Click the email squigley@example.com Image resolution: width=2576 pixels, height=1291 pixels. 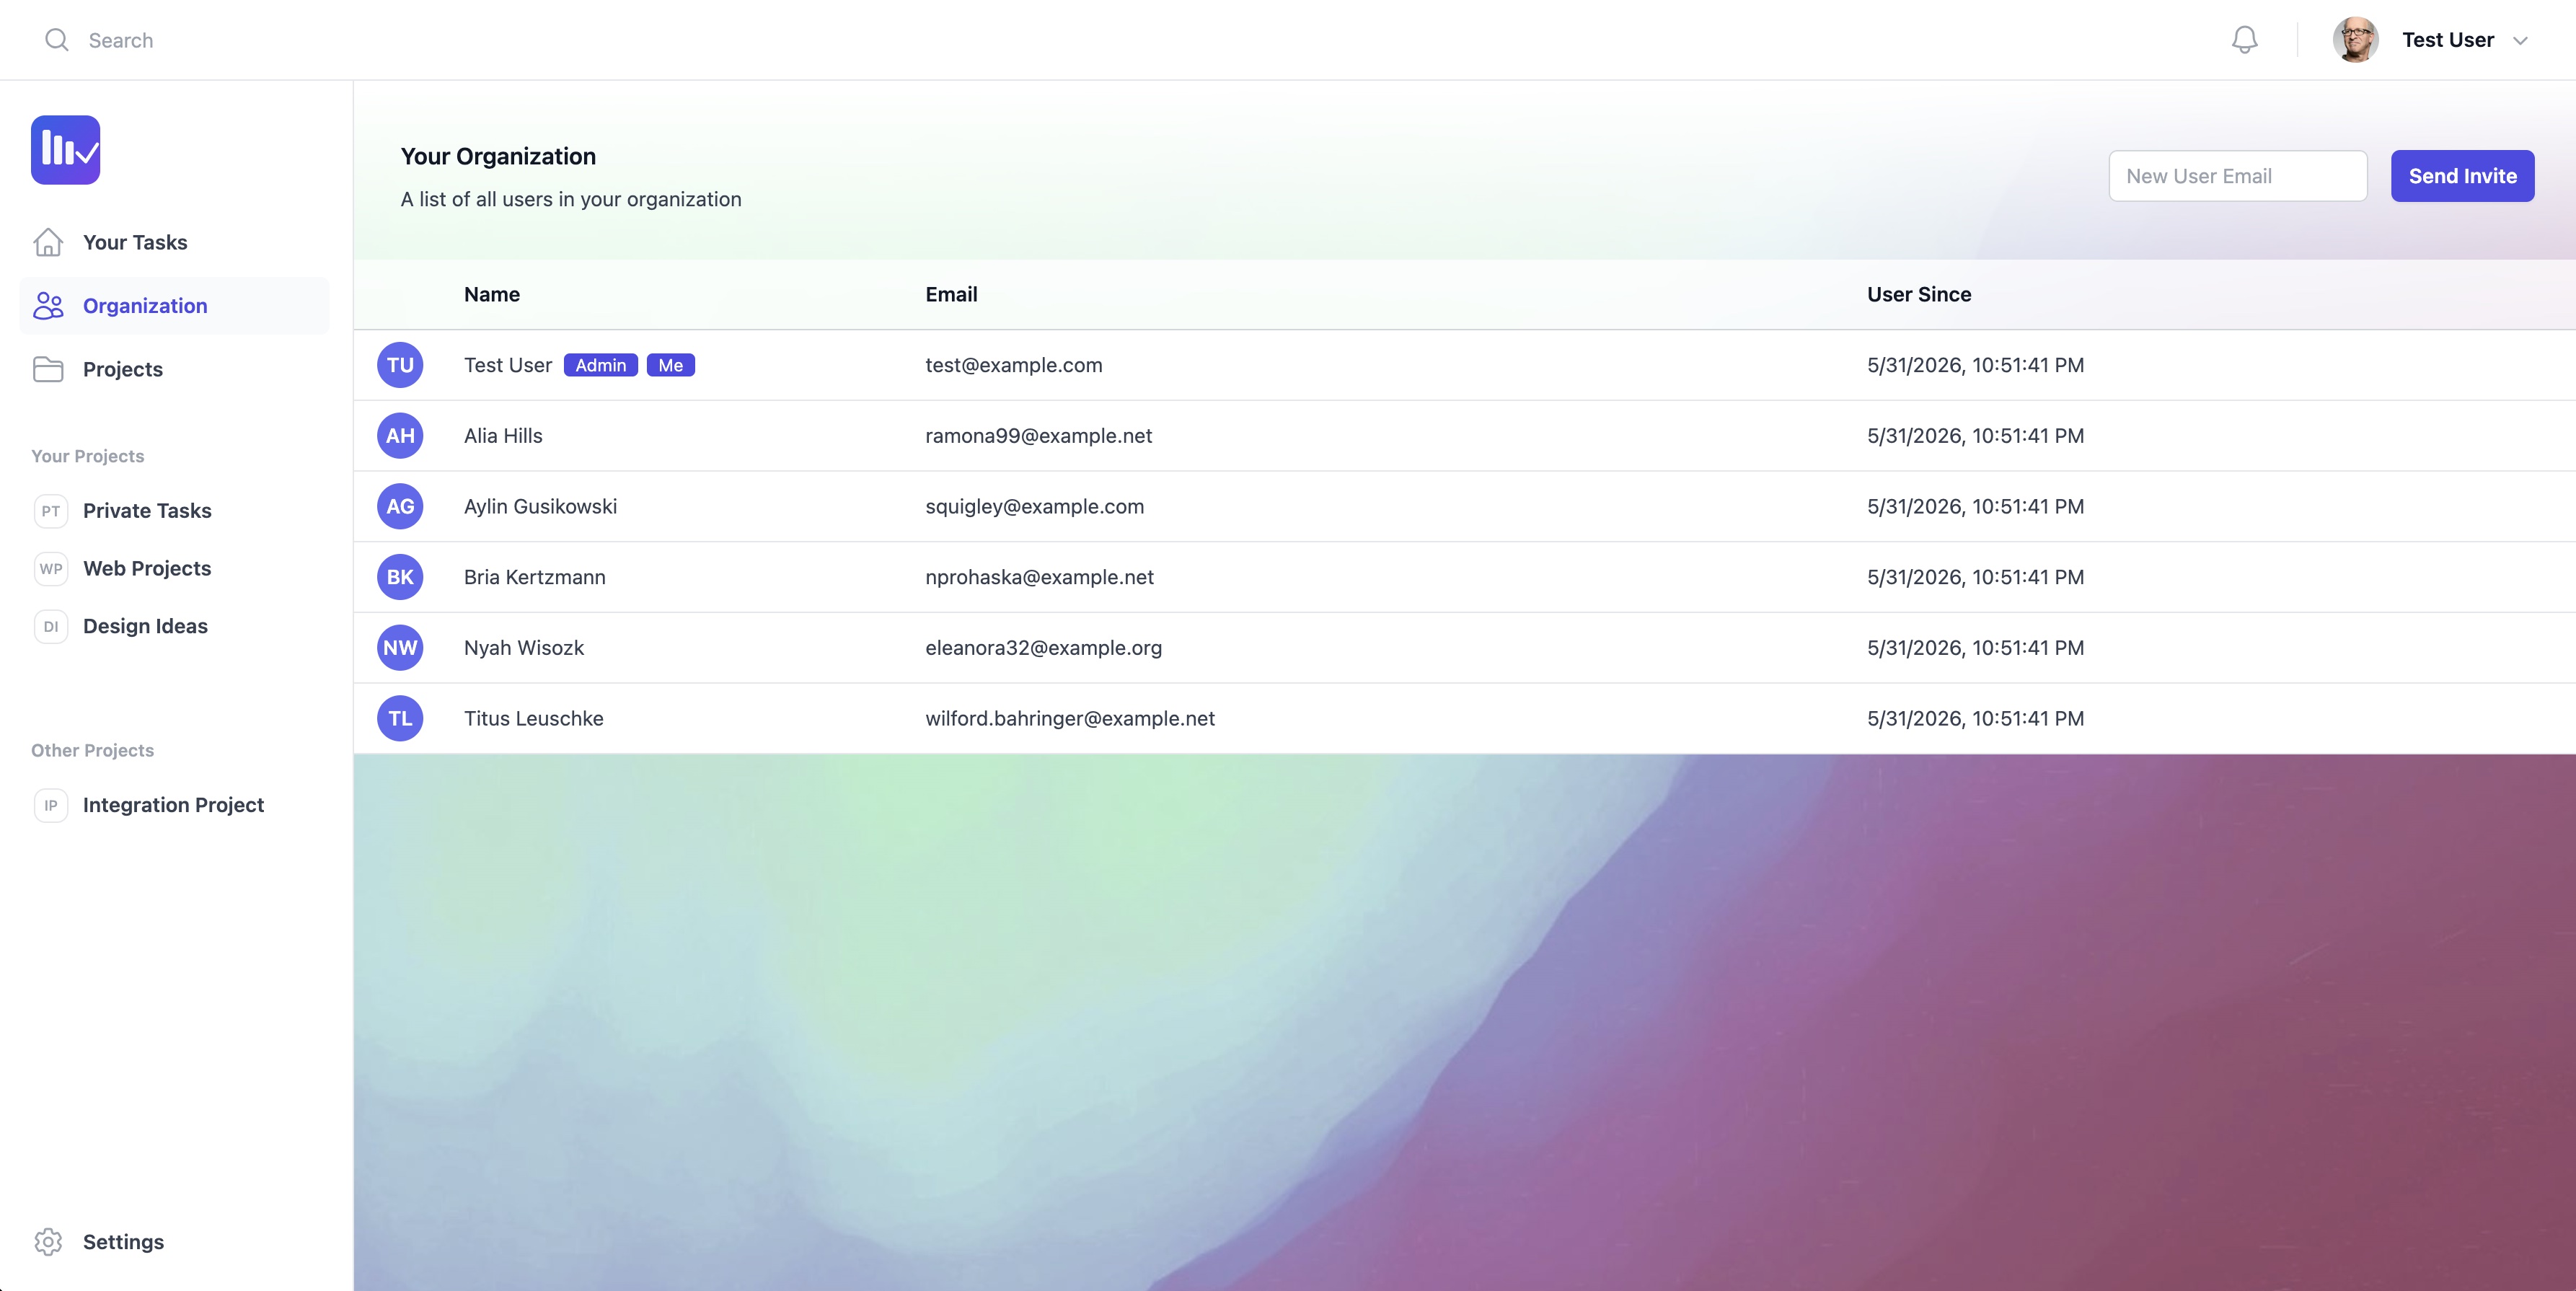[1035, 507]
